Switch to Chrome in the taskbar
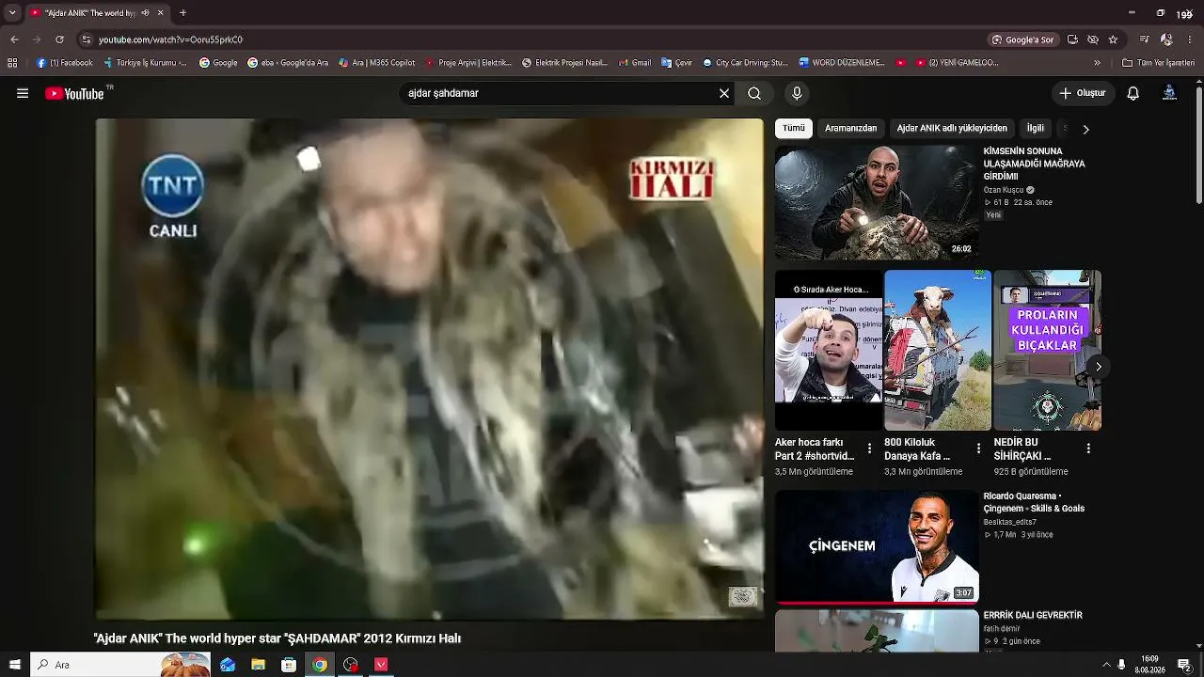Viewport: 1204px width, 677px height. coord(320,665)
